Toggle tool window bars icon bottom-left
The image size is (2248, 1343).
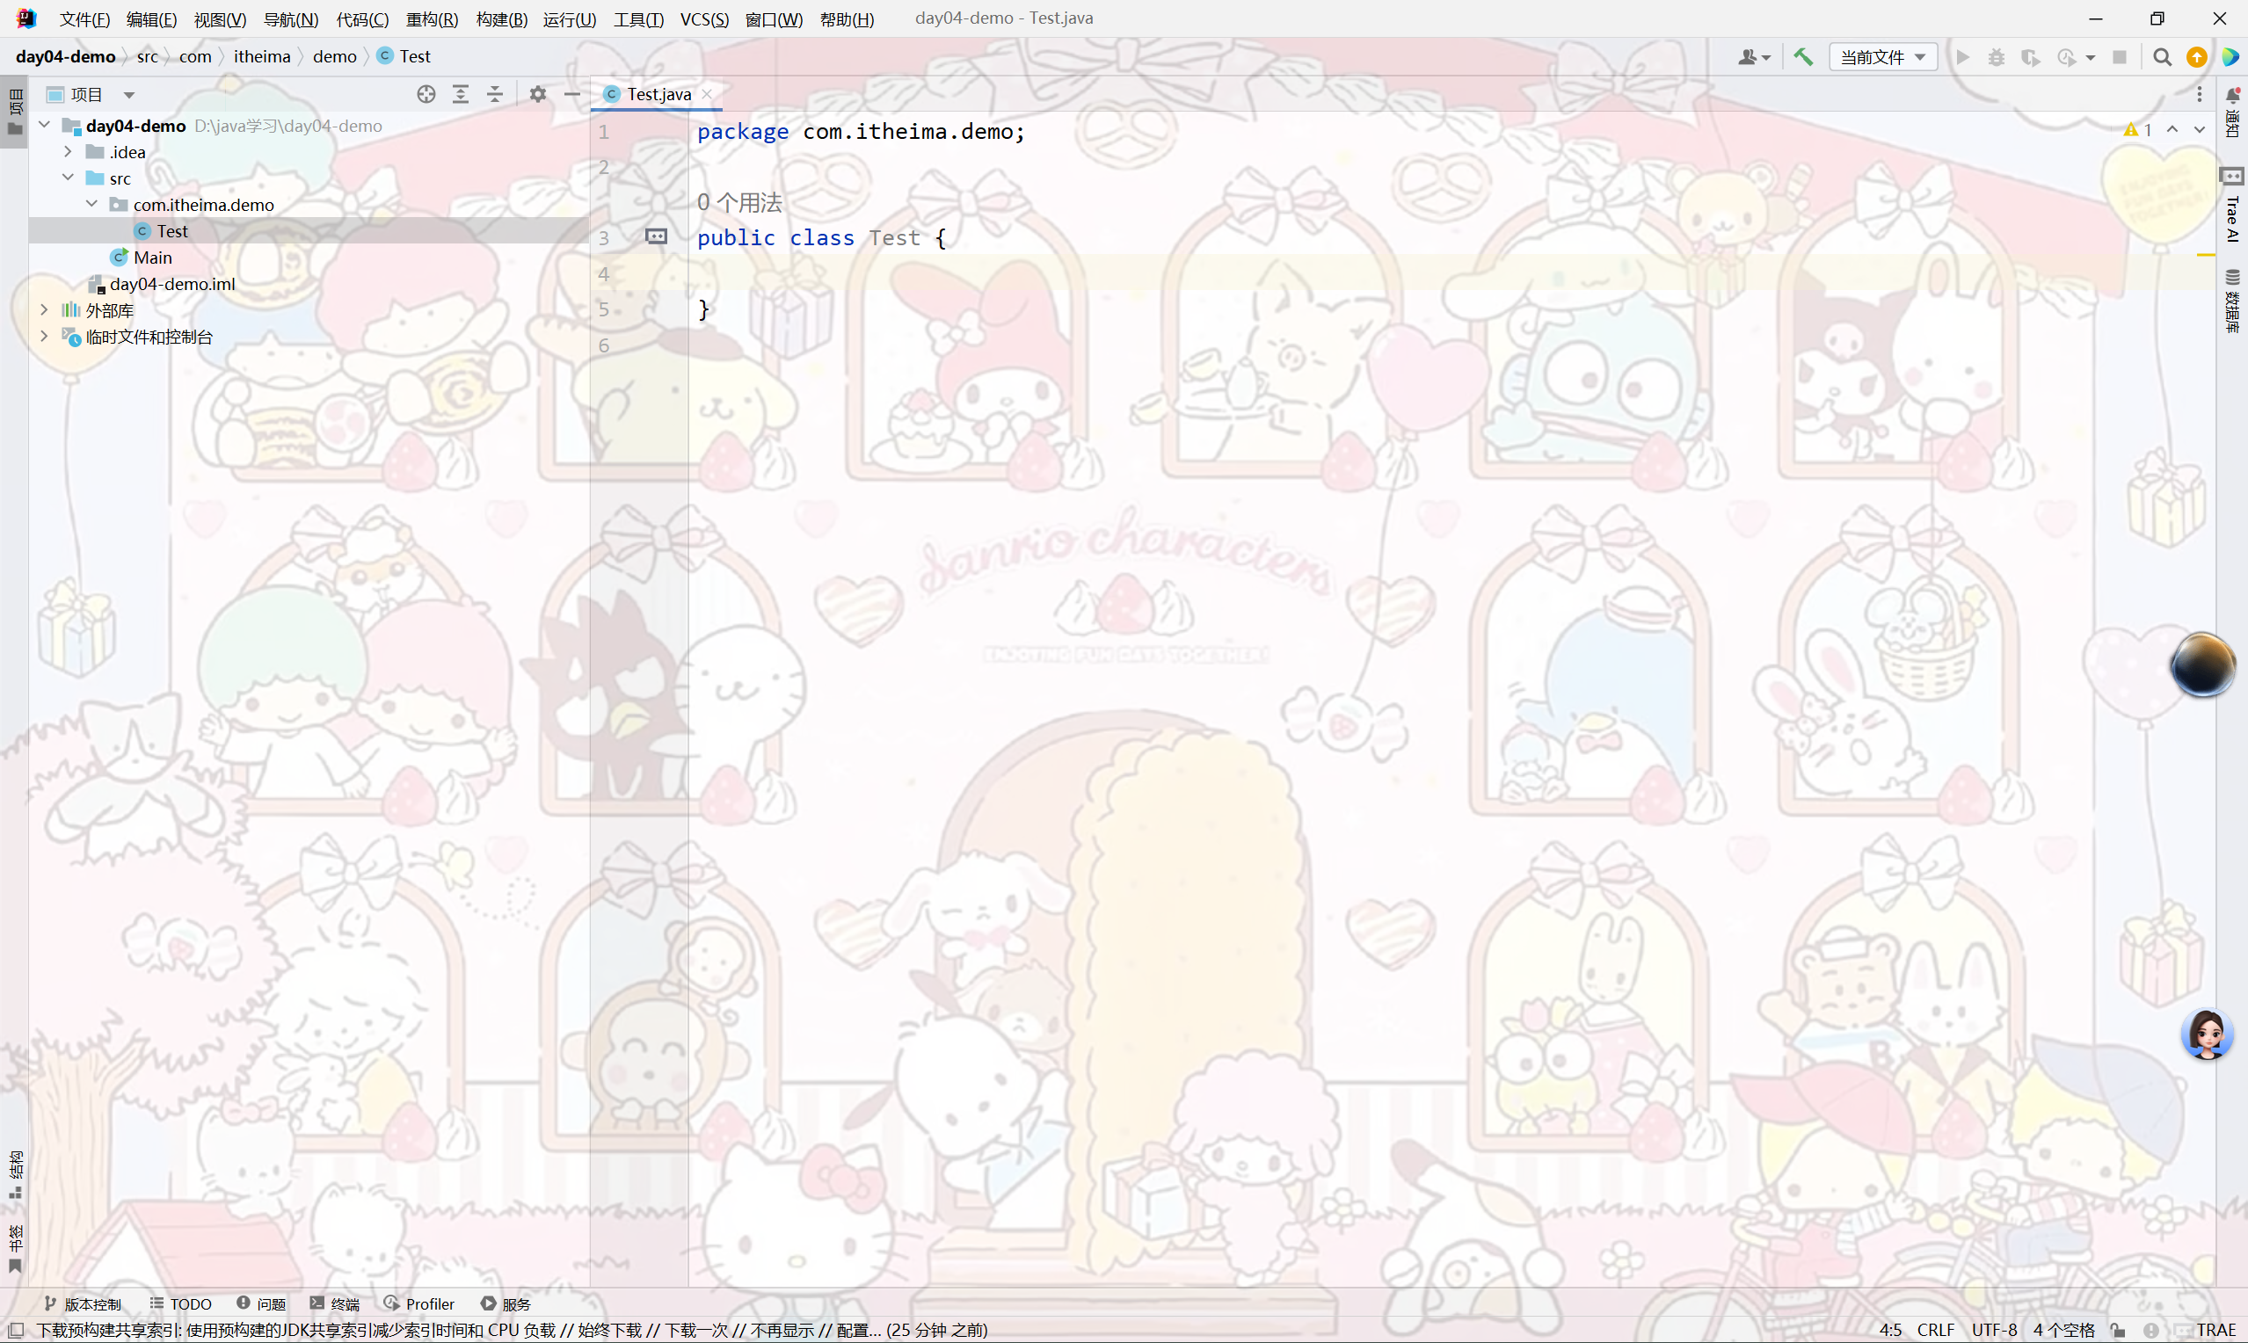15,1330
